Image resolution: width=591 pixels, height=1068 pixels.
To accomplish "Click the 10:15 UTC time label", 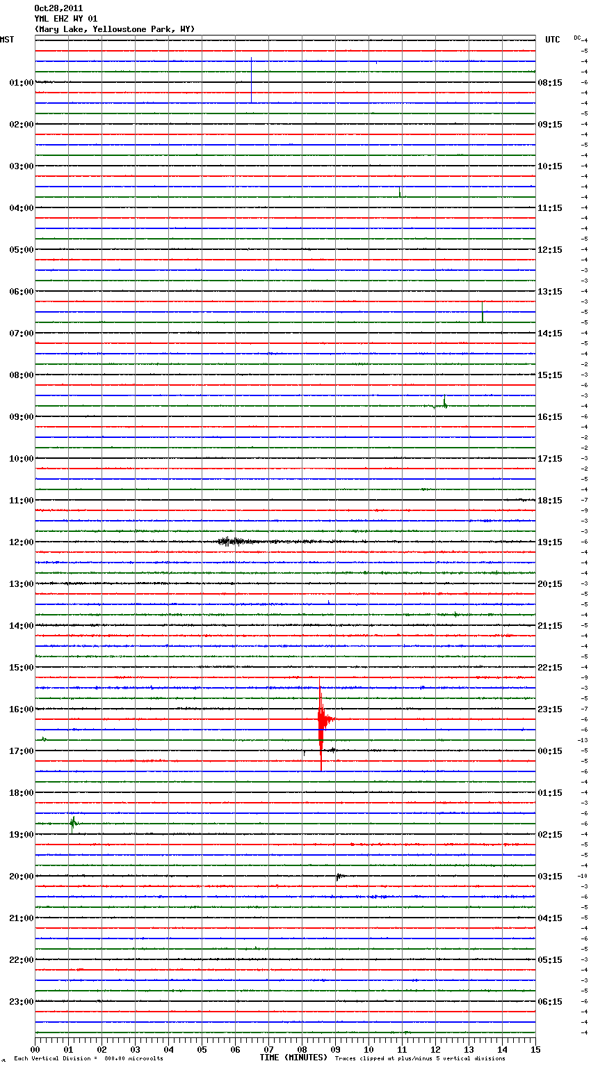I will click(x=550, y=166).
